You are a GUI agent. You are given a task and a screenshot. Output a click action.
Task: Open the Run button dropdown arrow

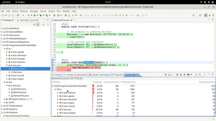tap(37, 15)
